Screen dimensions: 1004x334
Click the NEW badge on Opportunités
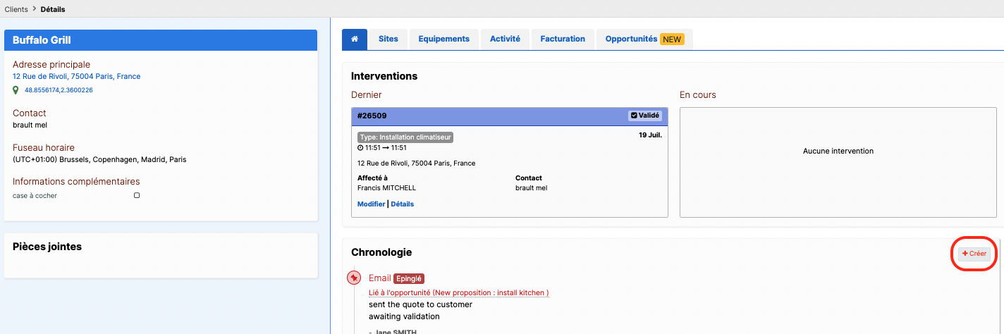coord(672,39)
